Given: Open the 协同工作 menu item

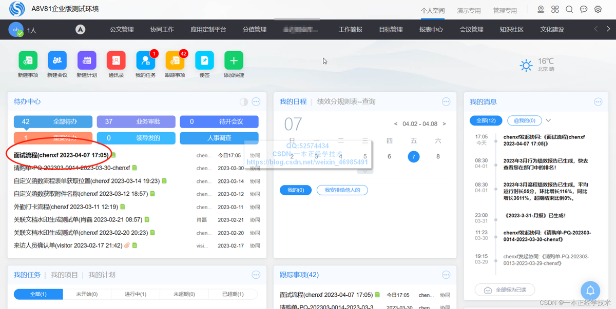Looking at the screenshot, I should [x=162, y=29].
